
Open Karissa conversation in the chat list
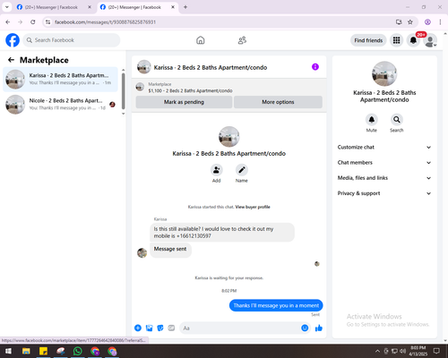pyautogui.click(x=60, y=79)
